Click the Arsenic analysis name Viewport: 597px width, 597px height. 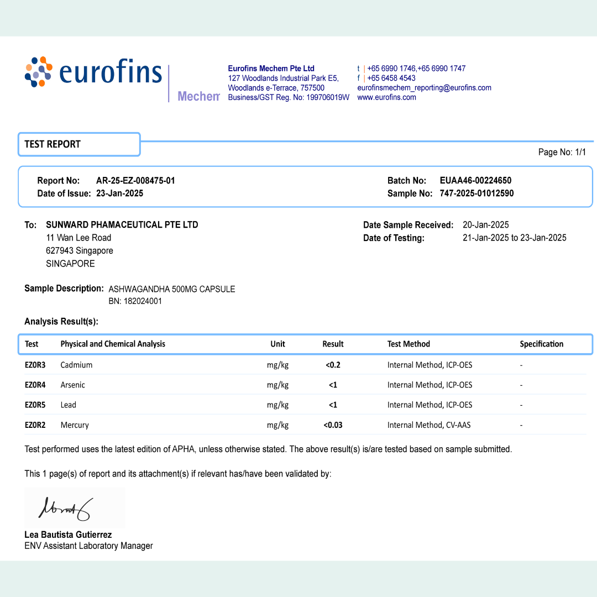pos(73,385)
